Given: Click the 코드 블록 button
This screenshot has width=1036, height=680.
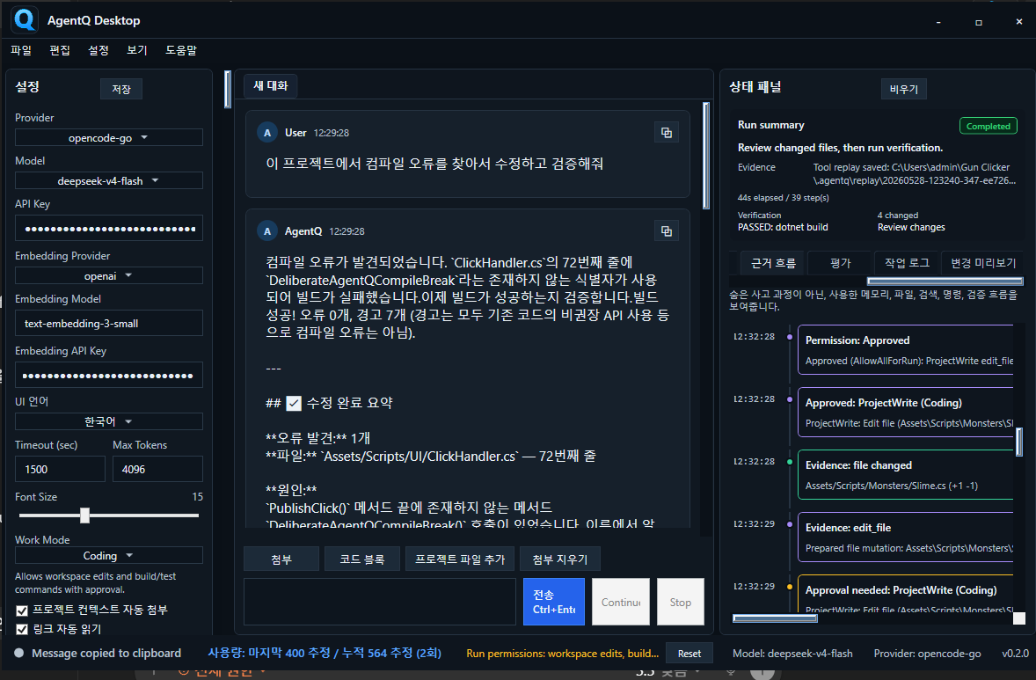Looking at the screenshot, I should point(362,559).
